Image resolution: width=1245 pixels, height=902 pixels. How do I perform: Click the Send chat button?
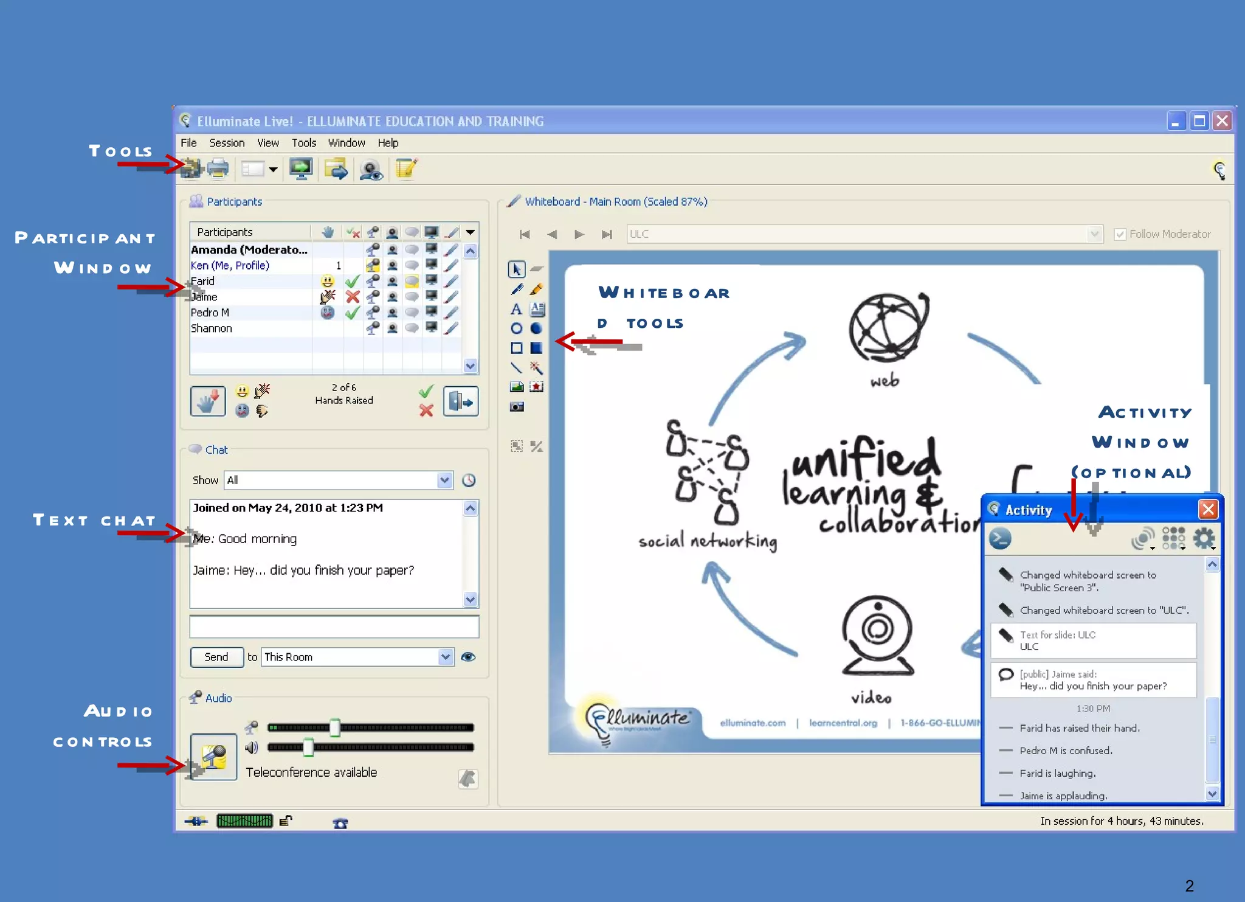(216, 657)
